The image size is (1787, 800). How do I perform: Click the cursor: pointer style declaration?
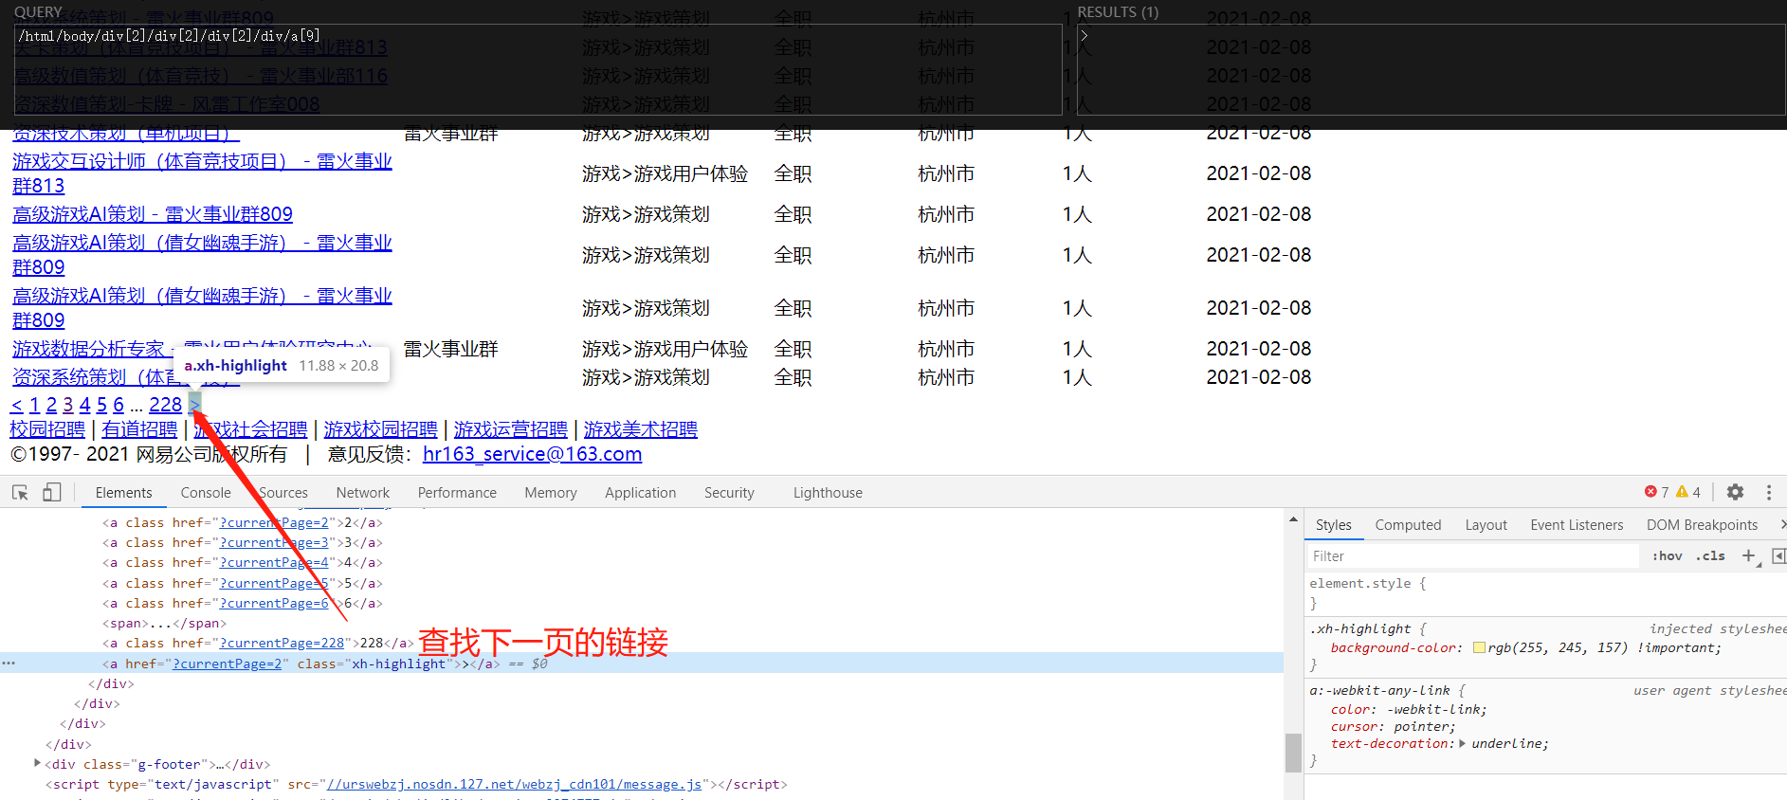[1393, 727]
